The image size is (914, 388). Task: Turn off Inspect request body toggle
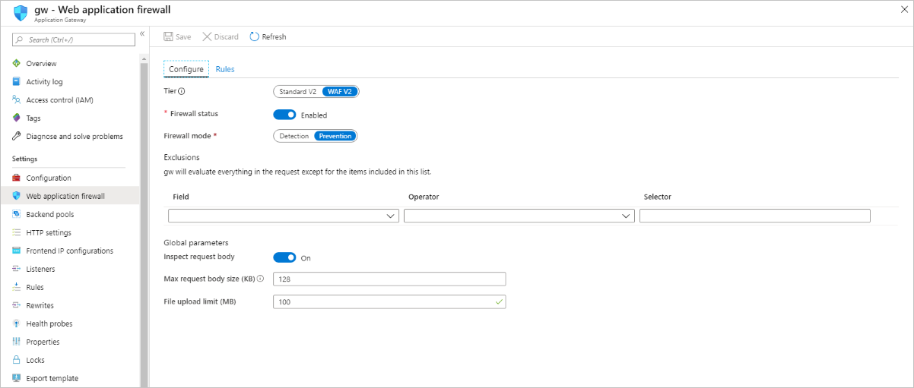coord(284,257)
